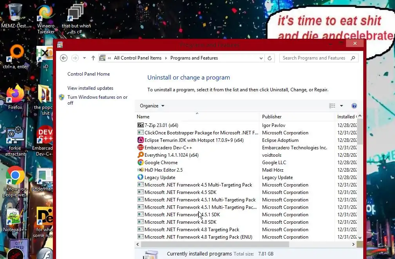Click the Everything program icon
This screenshot has width=395, height=259.
click(x=141, y=155)
